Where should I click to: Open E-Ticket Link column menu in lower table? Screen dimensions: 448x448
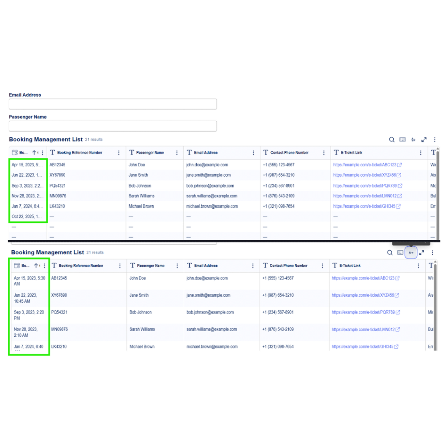[418, 266]
